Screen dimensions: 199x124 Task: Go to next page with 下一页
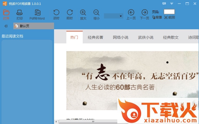click(144, 14)
